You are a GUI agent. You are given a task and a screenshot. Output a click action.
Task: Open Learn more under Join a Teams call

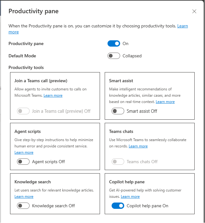click(x=53, y=95)
